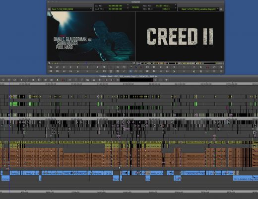Step forward one frame under record monitor

coord(167,67)
